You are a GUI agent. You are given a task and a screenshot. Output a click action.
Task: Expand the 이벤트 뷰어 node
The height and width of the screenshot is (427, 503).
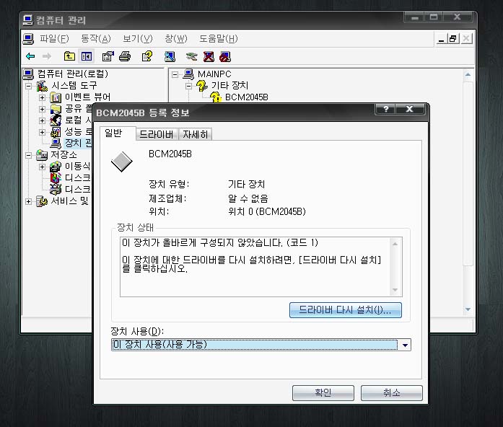[42, 97]
